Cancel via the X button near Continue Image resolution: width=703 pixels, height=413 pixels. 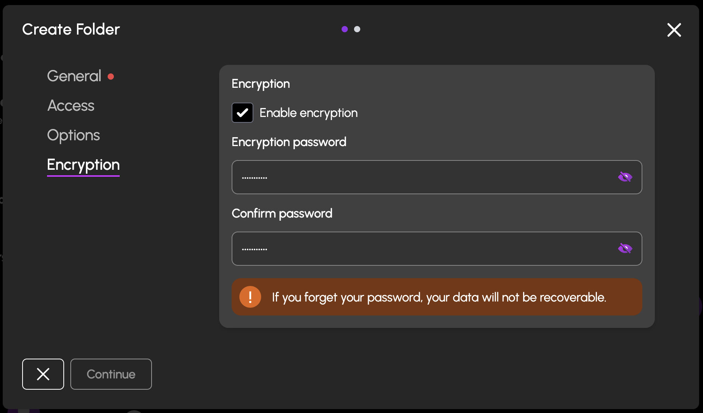[43, 374]
